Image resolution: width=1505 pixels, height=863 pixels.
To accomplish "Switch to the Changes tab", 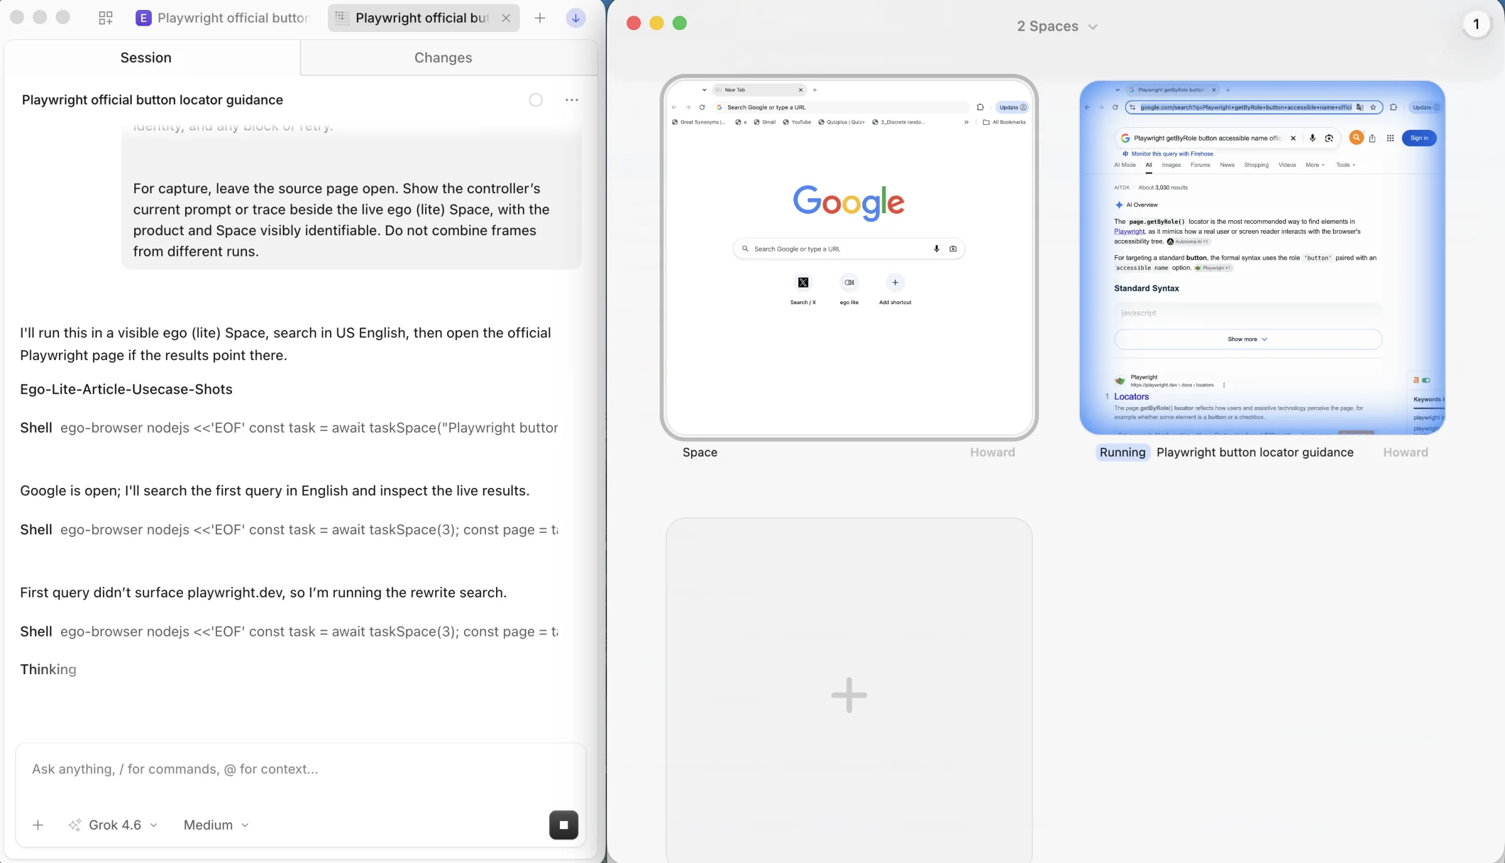I will (443, 58).
